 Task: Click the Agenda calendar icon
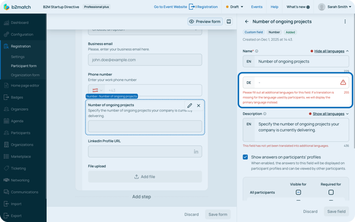point(6,121)
